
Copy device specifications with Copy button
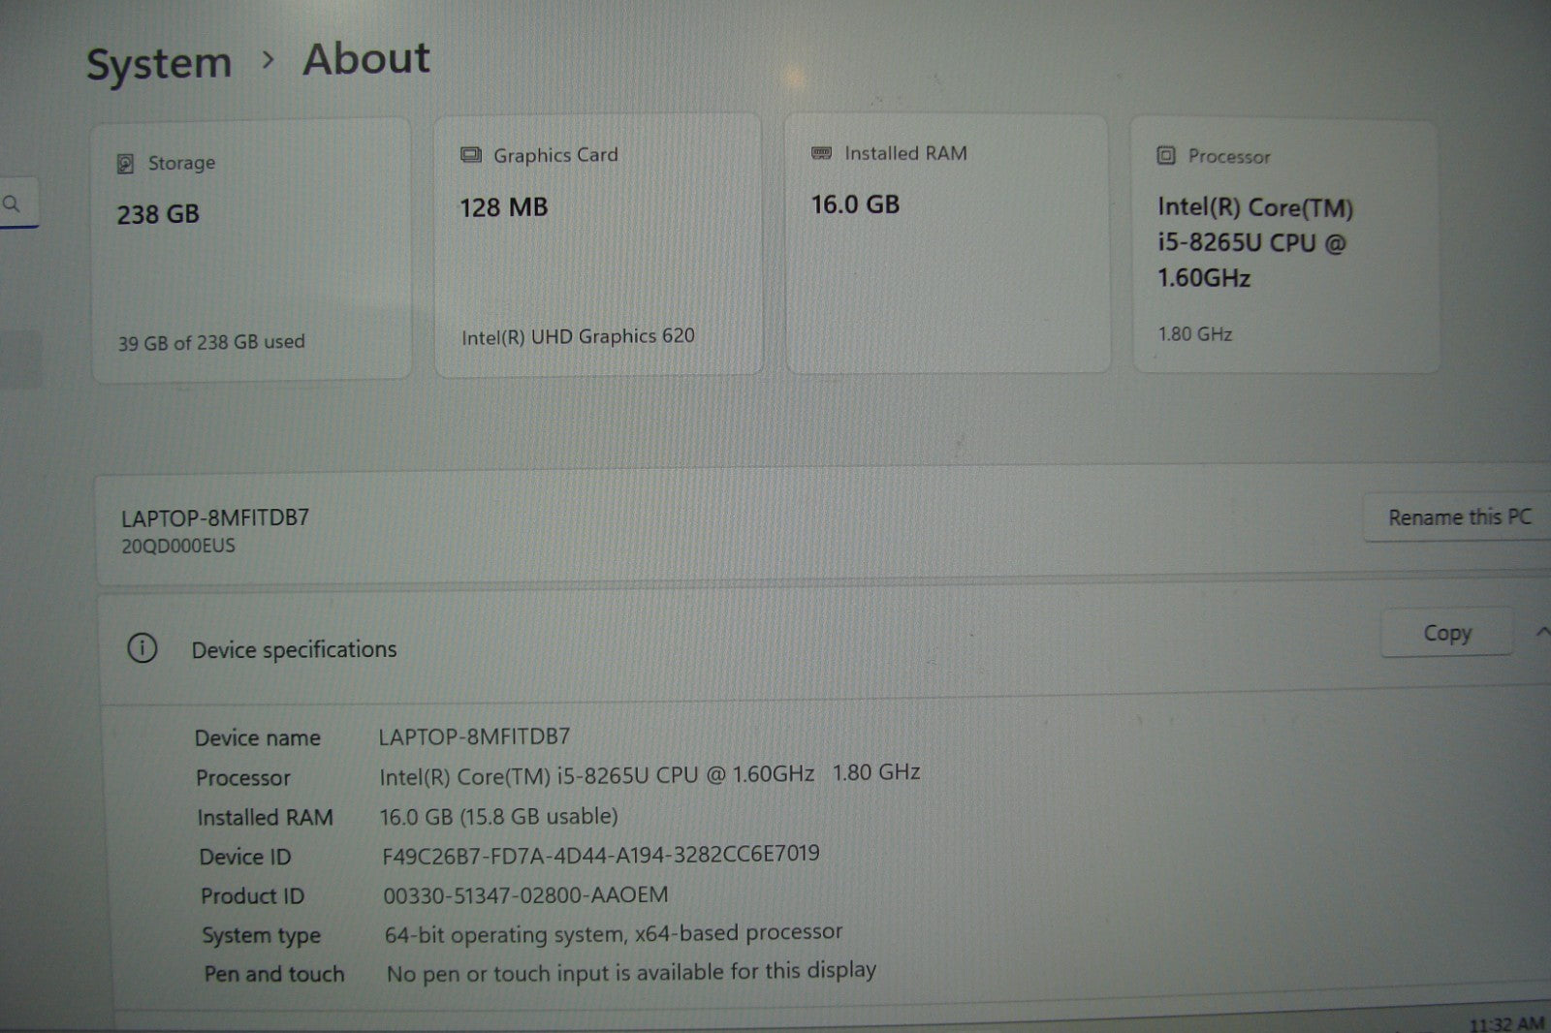point(1446,633)
